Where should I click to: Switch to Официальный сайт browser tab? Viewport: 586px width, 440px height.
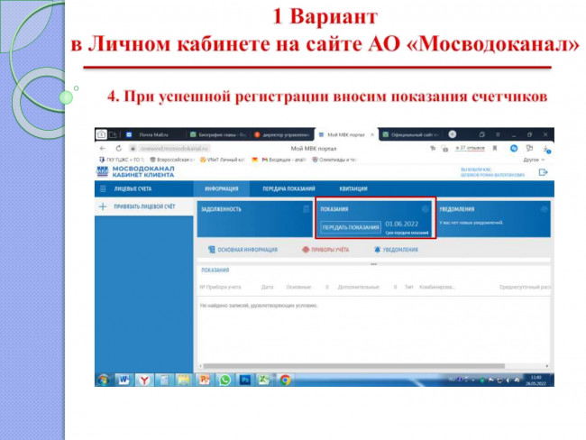411,134
